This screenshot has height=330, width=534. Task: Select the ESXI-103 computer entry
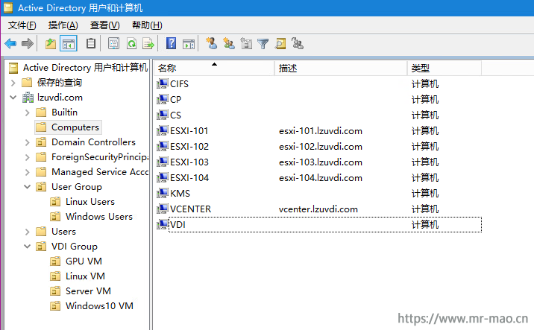189,162
